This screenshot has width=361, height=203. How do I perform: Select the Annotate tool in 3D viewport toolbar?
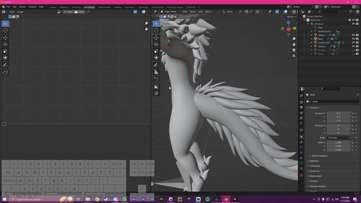[x=156, y=65]
